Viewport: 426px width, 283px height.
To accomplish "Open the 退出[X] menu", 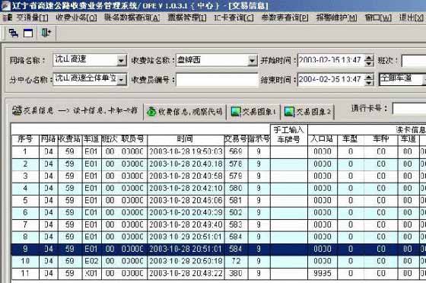I will coord(411,18).
